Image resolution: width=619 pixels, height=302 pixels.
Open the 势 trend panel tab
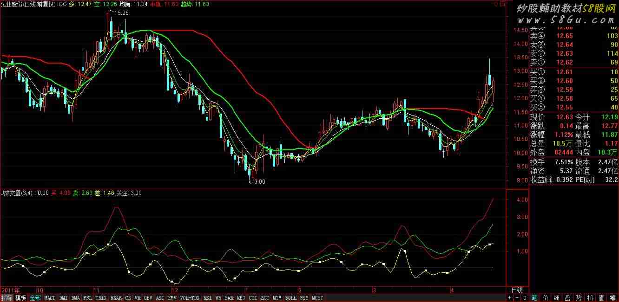click(x=579, y=298)
